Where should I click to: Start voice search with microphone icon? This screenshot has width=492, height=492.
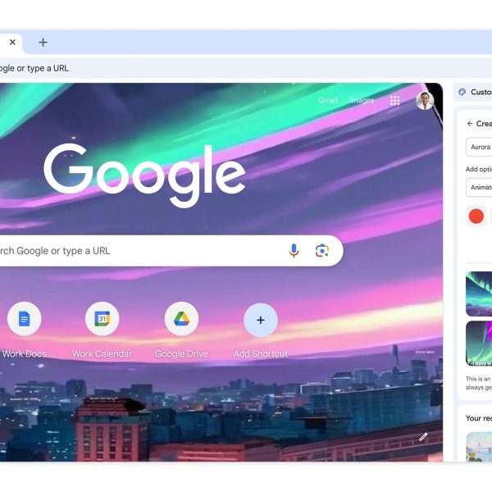[x=294, y=251]
